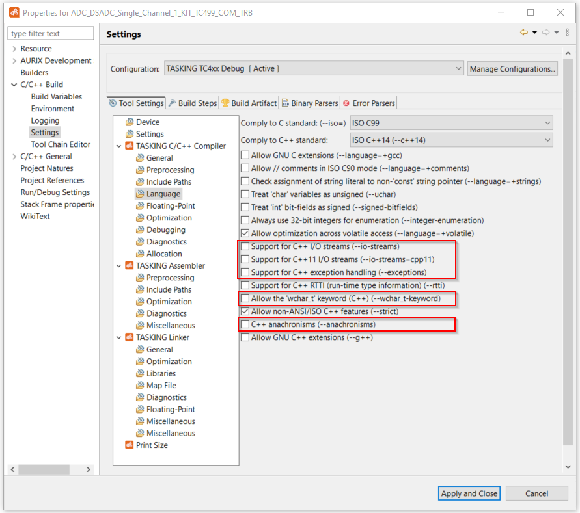
Task: Click the Debugging page icon
Action: 139,230
